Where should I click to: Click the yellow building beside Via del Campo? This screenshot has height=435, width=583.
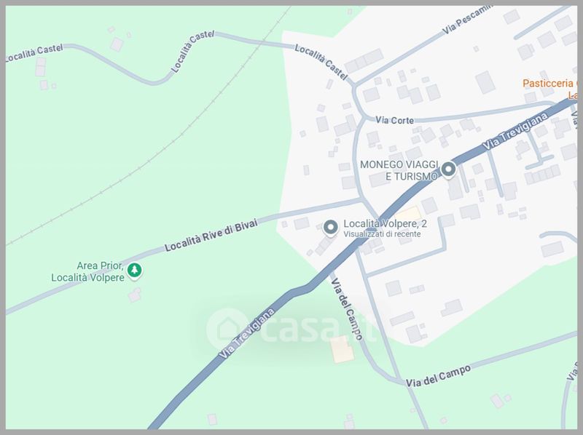click(x=342, y=349)
